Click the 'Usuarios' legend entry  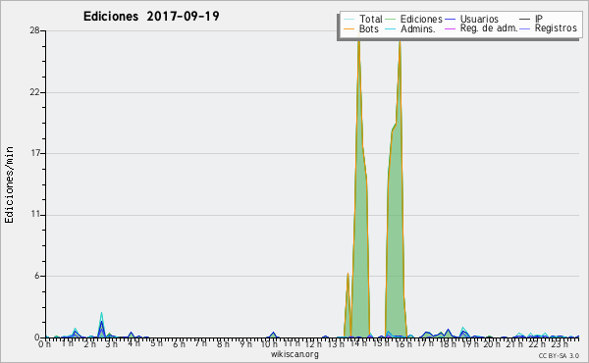tap(479, 19)
